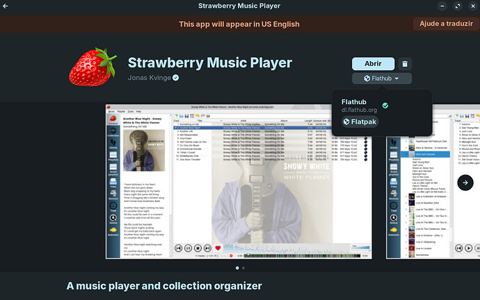Select the second carousel page dot
Viewport: 480px width, 300px height.
tap(243, 268)
